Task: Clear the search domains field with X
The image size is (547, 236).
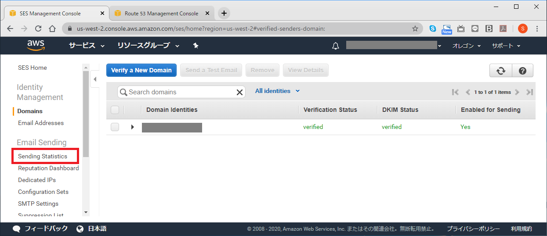Action: tap(239, 92)
